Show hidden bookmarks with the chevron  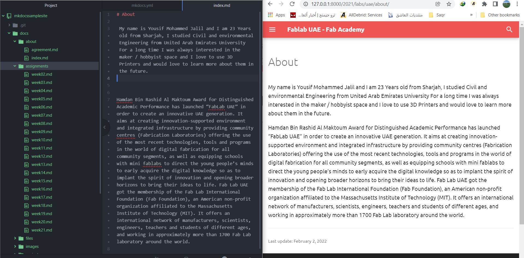[471, 15]
